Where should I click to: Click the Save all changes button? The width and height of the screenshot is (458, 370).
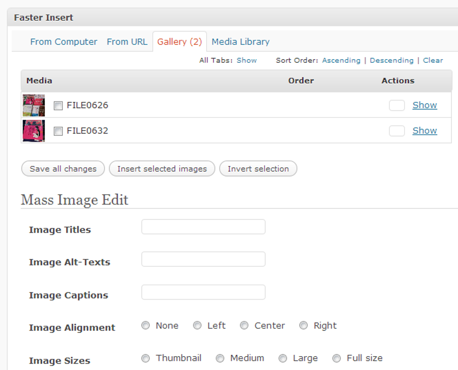(62, 169)
